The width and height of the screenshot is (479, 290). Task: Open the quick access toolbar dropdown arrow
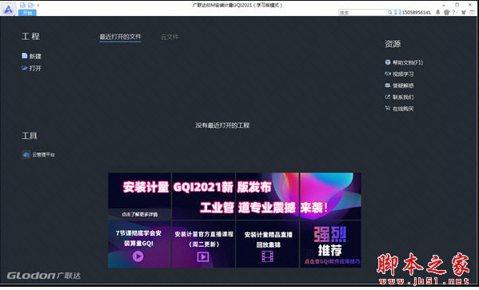pos(38,5)
